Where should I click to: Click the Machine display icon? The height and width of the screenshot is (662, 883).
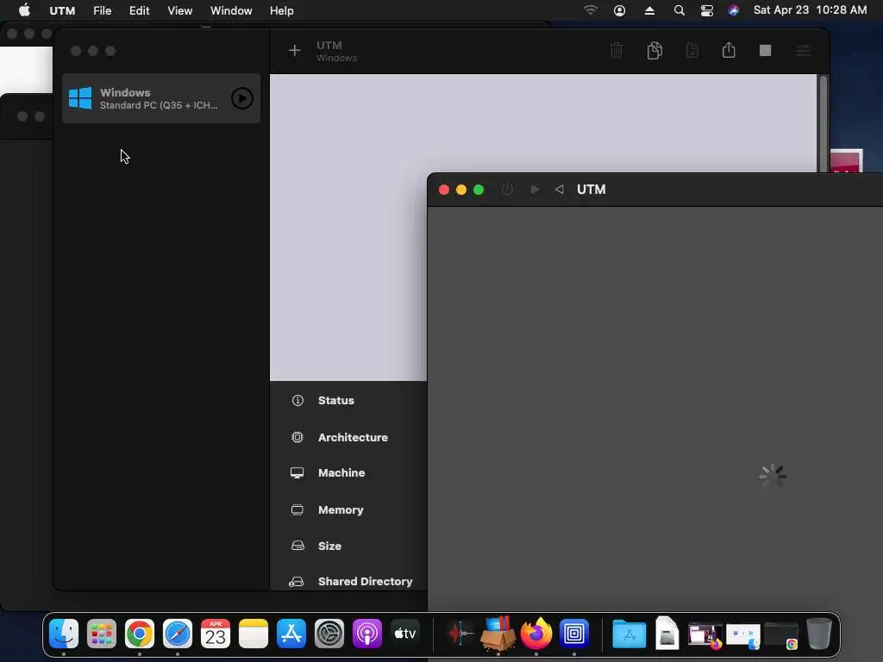297,473
